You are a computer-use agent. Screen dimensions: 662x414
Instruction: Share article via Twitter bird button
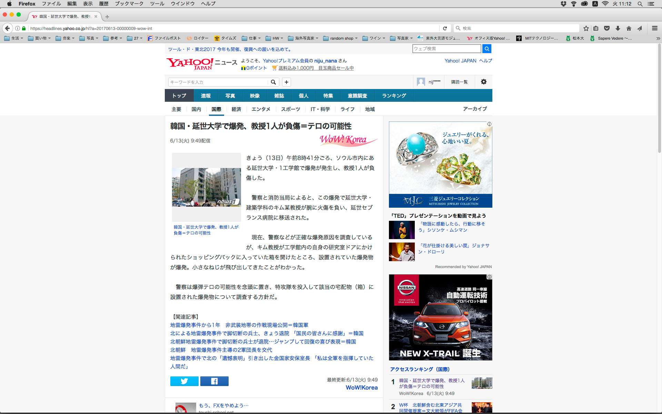point(184,381)
